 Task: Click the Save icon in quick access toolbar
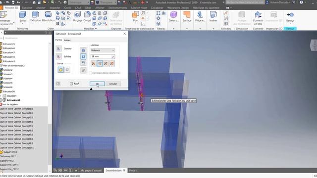[13, 2]
